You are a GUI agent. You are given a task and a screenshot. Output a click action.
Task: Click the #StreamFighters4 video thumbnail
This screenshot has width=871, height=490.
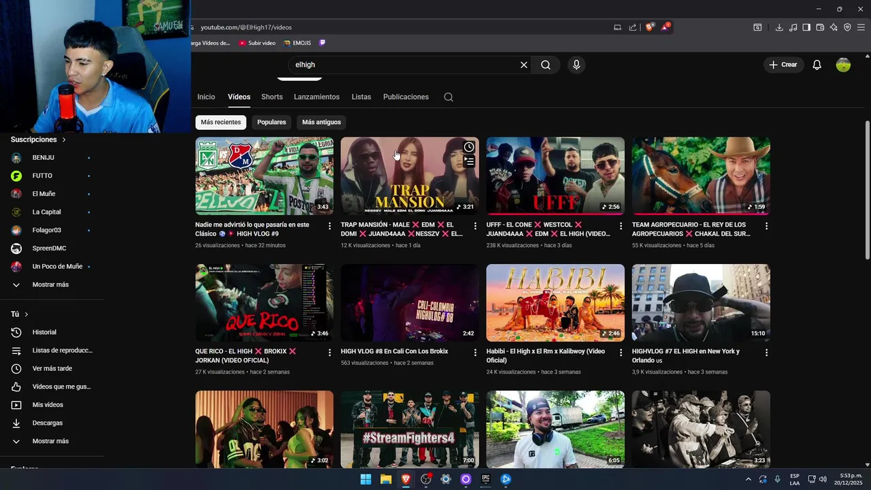click(x=410, y=429)
